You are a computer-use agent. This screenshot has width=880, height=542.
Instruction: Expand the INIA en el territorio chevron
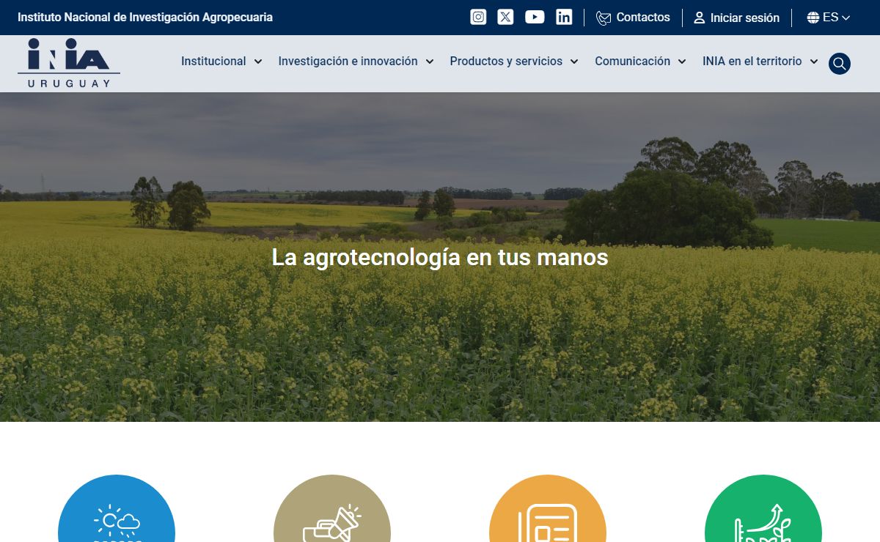point(814,62)
